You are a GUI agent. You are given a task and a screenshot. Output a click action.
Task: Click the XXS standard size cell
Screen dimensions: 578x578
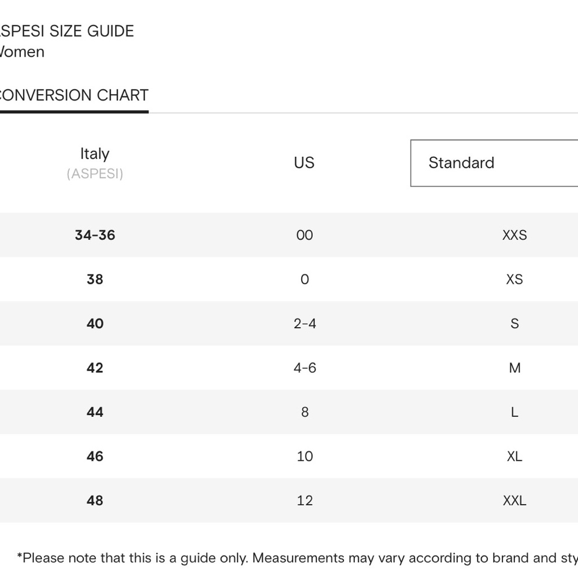[x=514, y=235]
